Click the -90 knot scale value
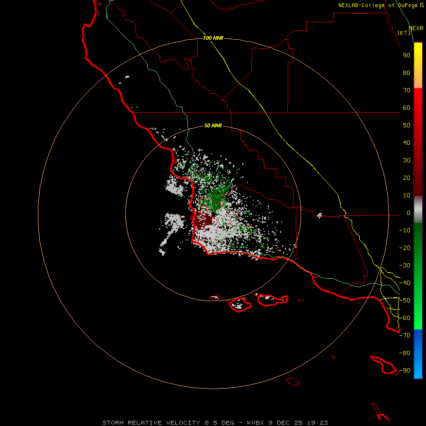This screenshot has width=426, height=426. coord(405,371)
